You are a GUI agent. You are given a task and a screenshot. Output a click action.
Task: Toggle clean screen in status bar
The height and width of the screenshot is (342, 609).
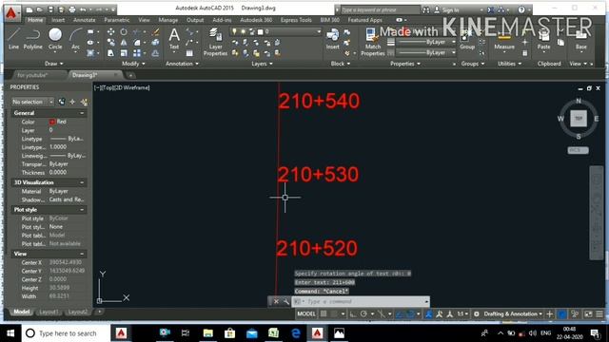(588, 313)
